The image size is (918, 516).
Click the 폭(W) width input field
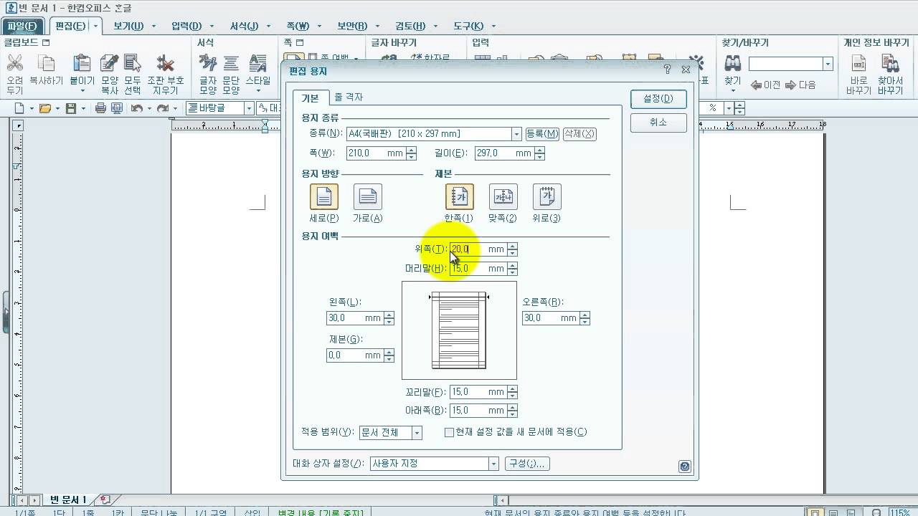(x=376, y=153)
